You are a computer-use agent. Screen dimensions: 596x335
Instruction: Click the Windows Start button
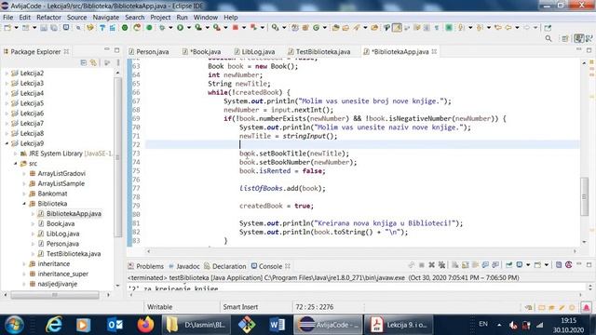14,325
